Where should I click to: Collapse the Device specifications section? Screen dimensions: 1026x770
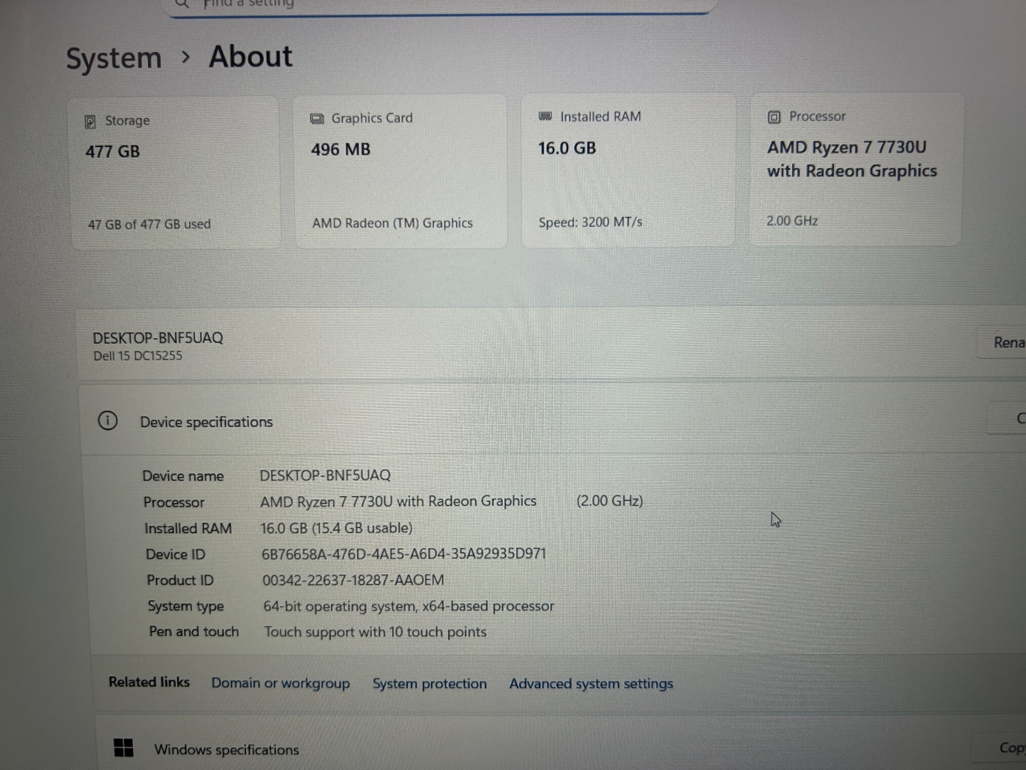coord(551,420)
